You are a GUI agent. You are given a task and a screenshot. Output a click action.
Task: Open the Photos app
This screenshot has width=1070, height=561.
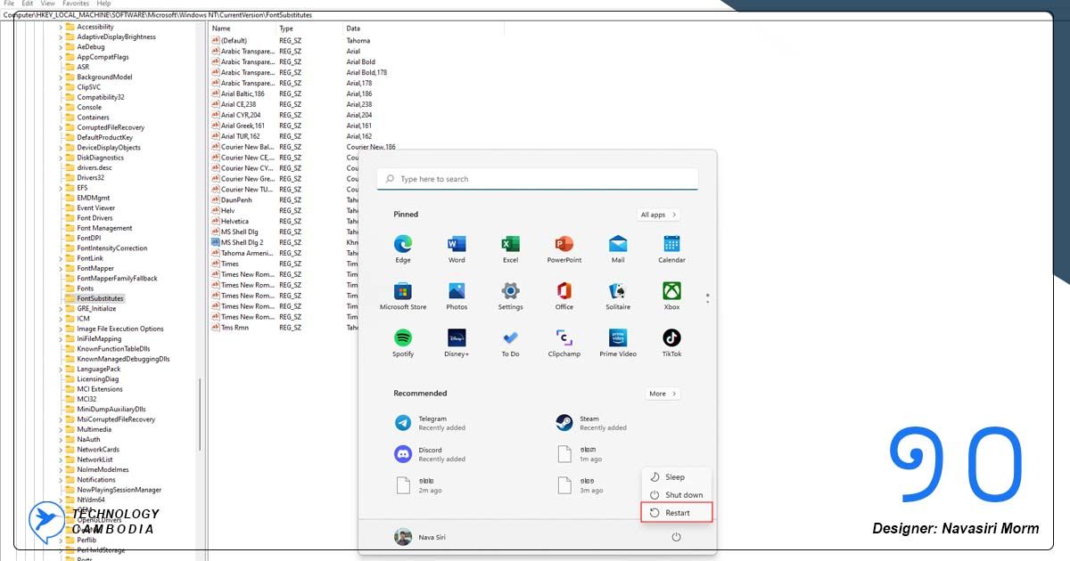coord(457,291)
